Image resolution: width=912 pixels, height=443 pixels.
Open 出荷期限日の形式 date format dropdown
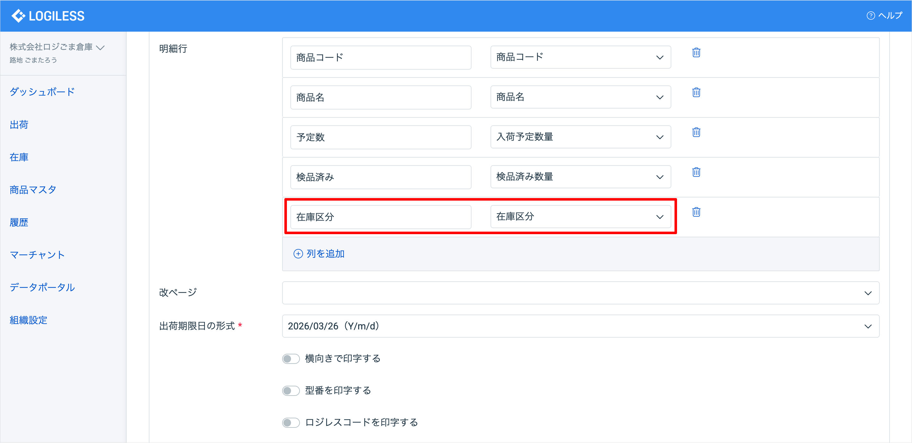click(x=580, y=326)
